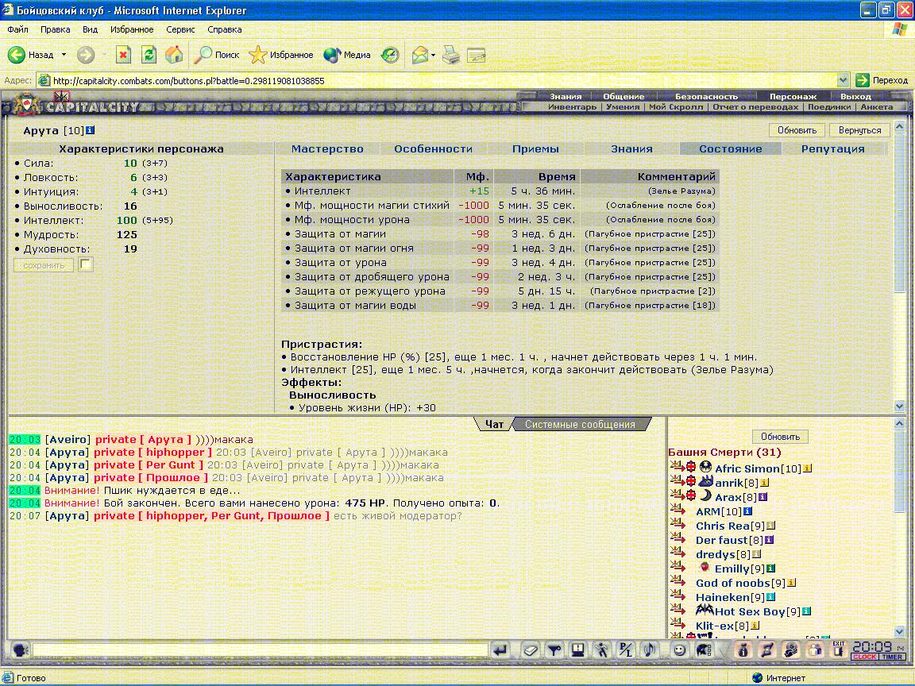This screenshot has height=686, width=915.
Task: Click the P/L transliteration icon
Action: pyautogui.click(x=626, y=649)
